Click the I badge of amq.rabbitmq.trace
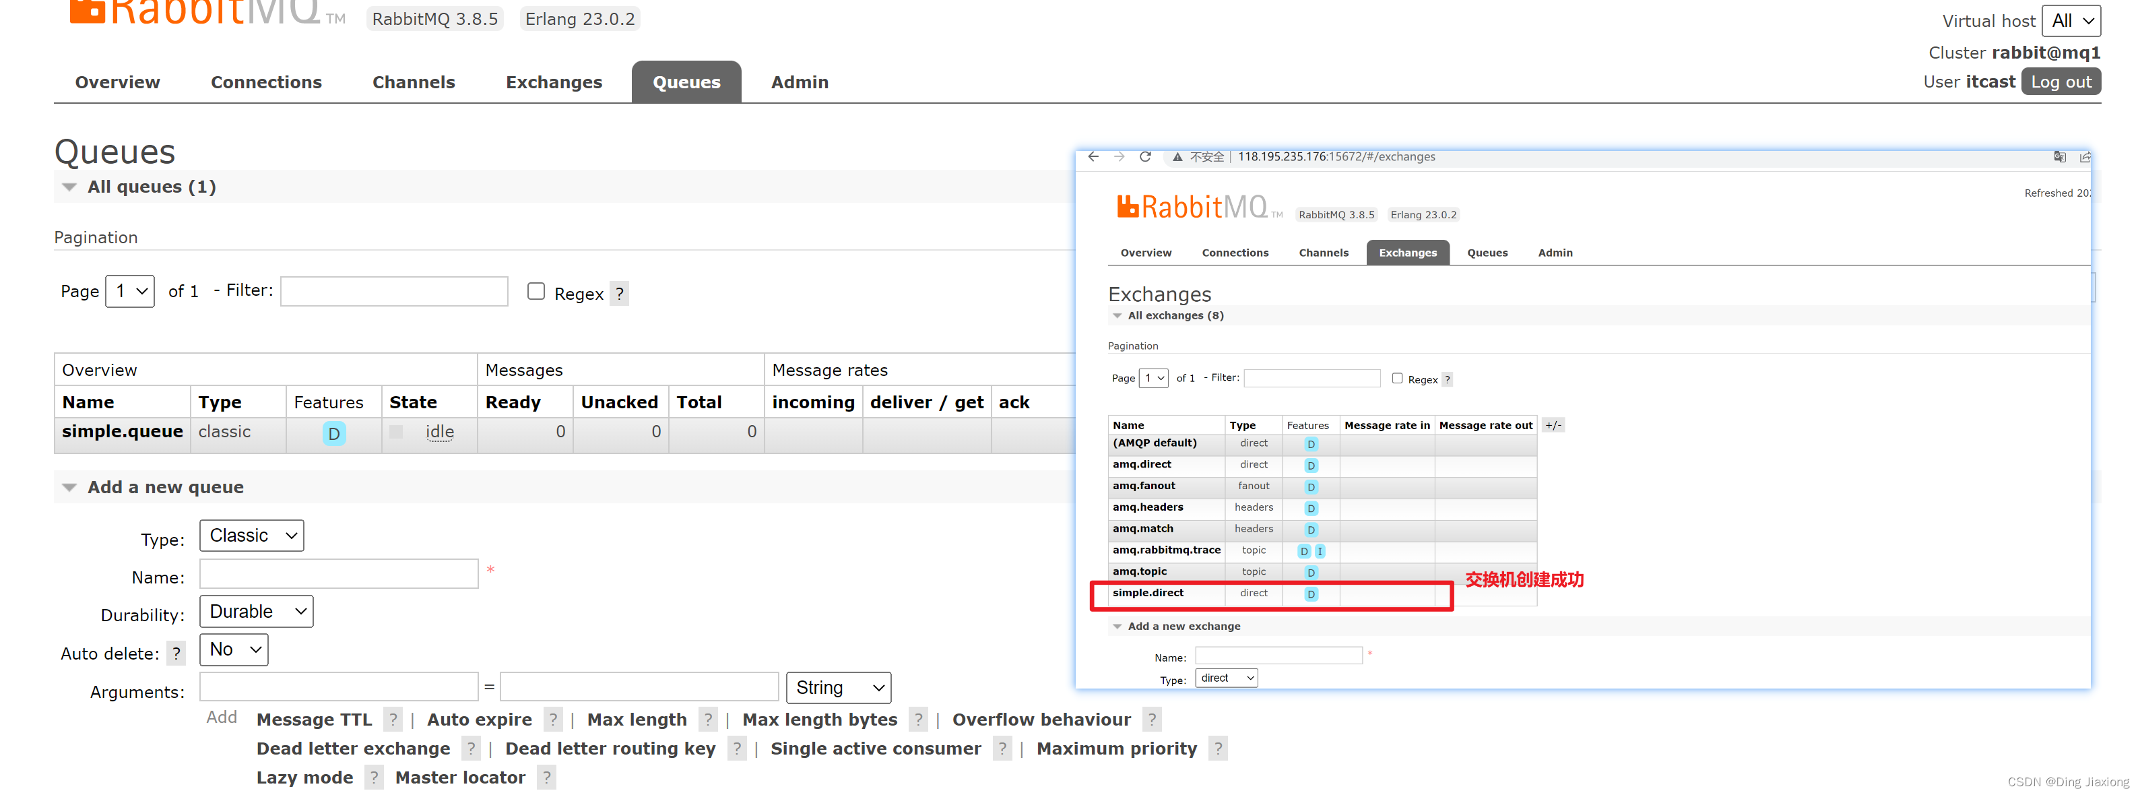2140x795 pixels. point(1320,550)
